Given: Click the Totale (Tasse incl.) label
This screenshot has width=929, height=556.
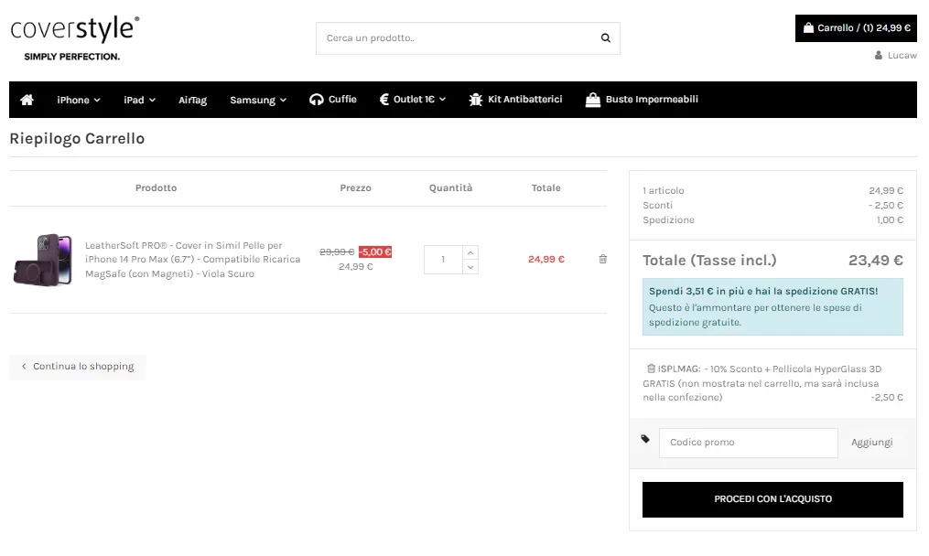Looking at the screenshot, I should [709, 260].
